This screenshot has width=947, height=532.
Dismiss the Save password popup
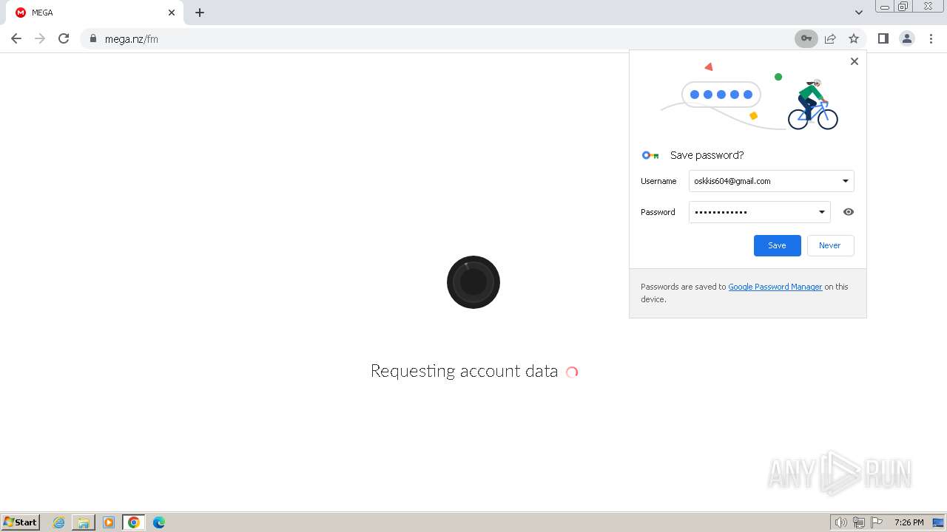(x=855, y=61)
